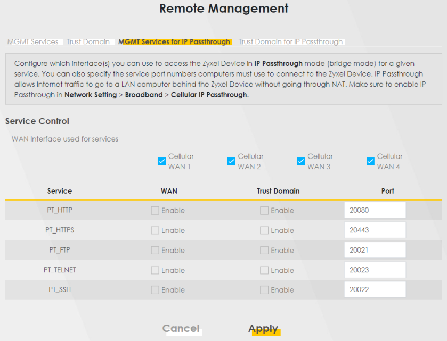Image resolution: width=447 pixels, height=341 pixels.
Task: Open Trust Domain for IP Passthrough tab
Action: point(290,41)
